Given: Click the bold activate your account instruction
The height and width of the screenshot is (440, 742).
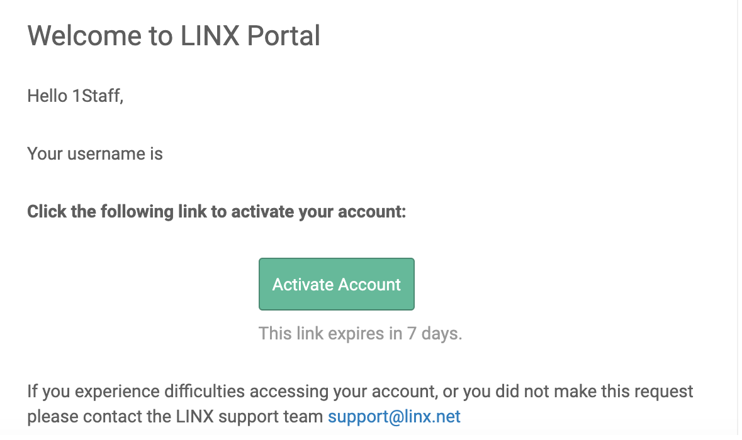Looking at the screenshot, I should [x=216, y=211].
